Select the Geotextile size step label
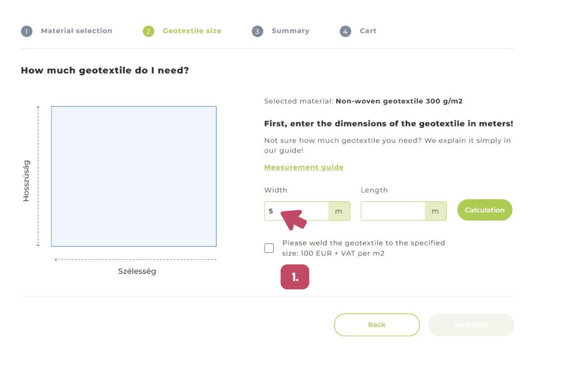This screenshot has width=567, height=375. (192, 31)
